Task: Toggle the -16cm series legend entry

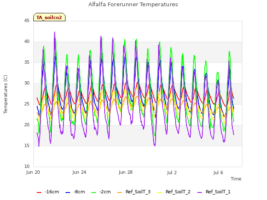Action: click(x=48, y=192)
